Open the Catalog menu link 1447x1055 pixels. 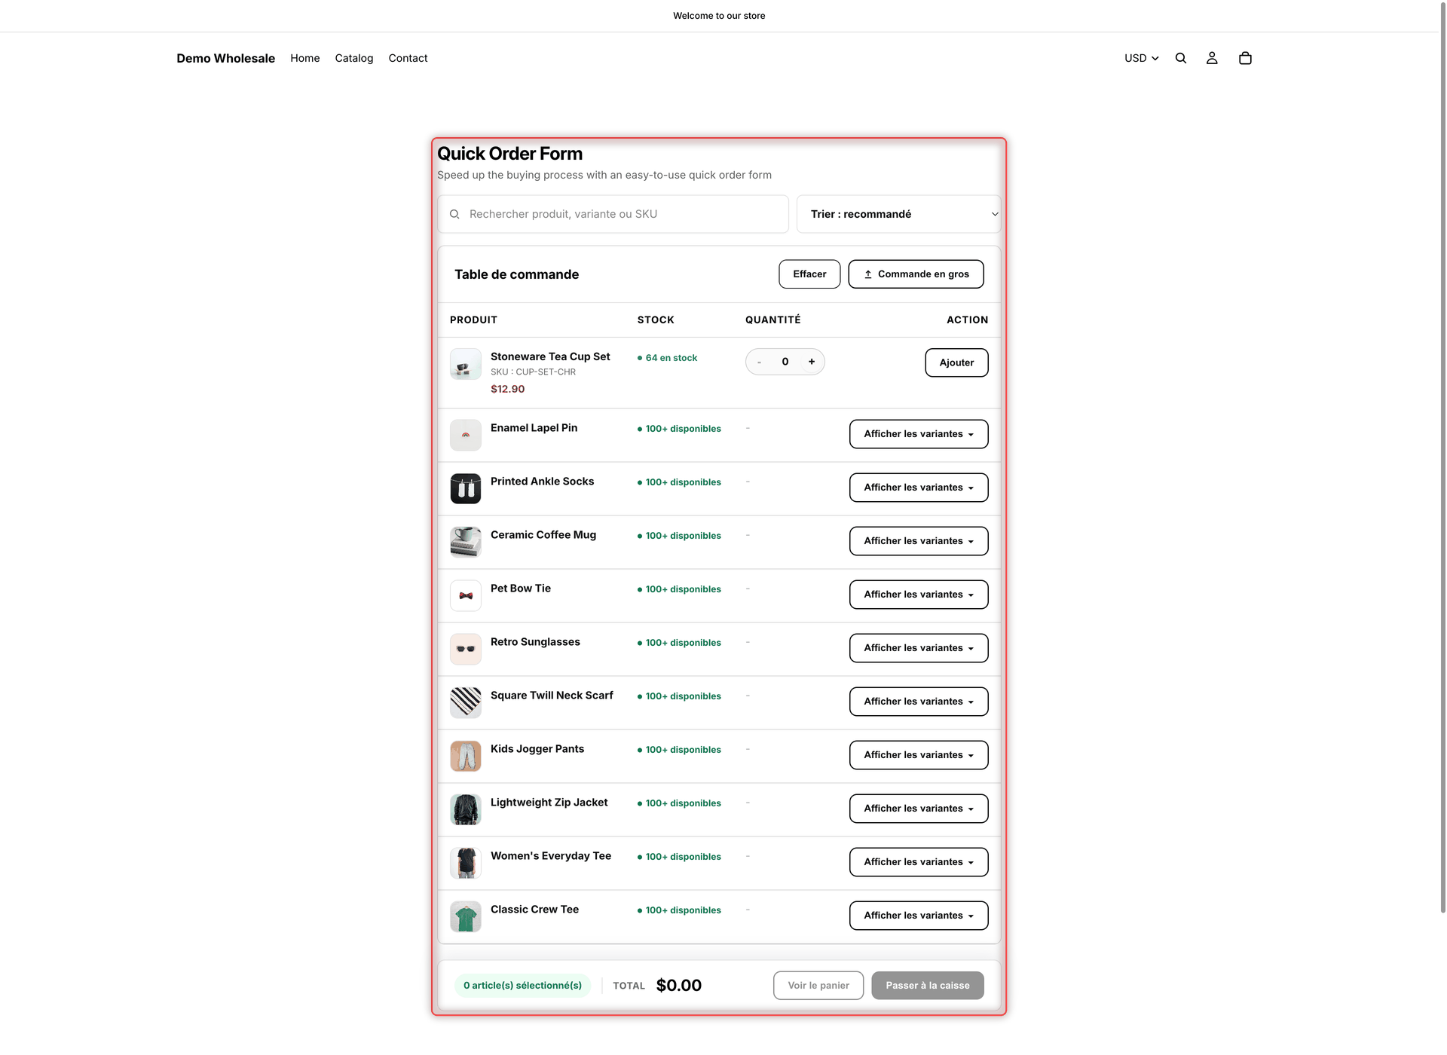(354, 58)
